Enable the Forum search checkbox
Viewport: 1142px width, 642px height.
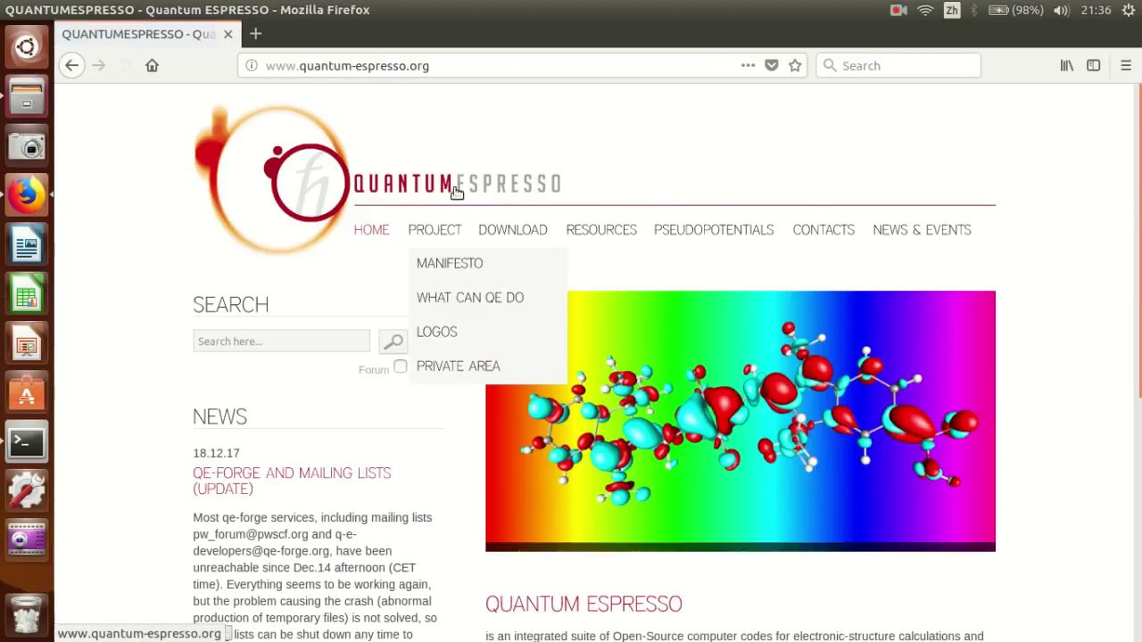pyautogui.click(x=401, y=366)
